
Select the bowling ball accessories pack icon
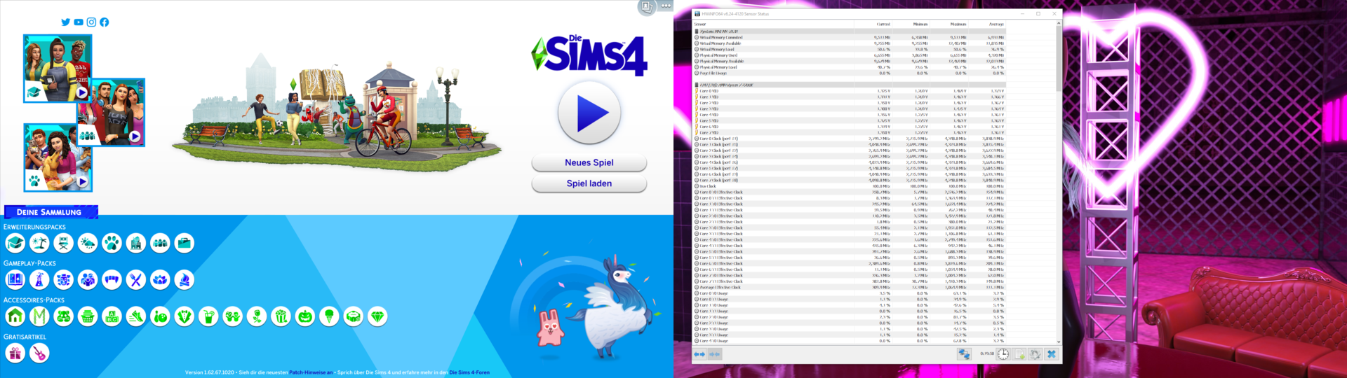(160, 316)
